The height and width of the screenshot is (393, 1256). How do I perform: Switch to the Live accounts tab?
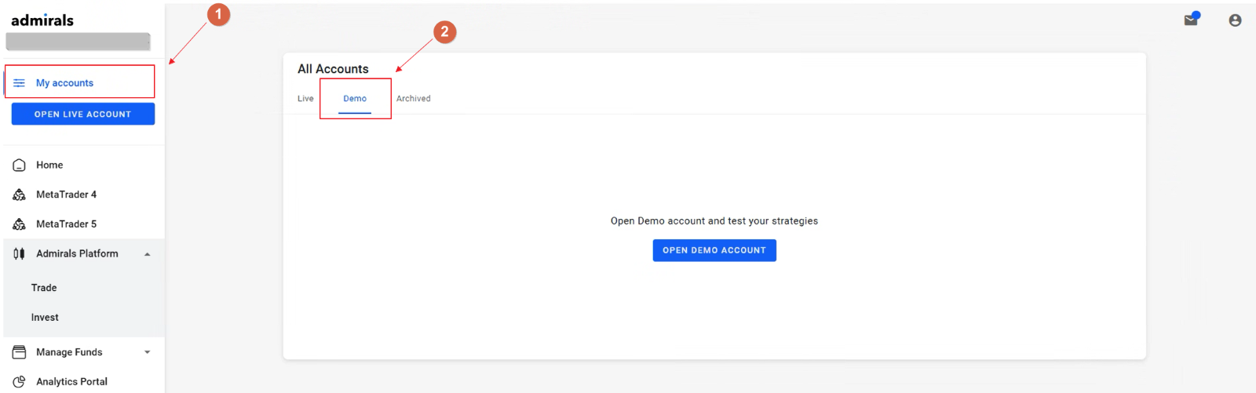click(305, 99)
